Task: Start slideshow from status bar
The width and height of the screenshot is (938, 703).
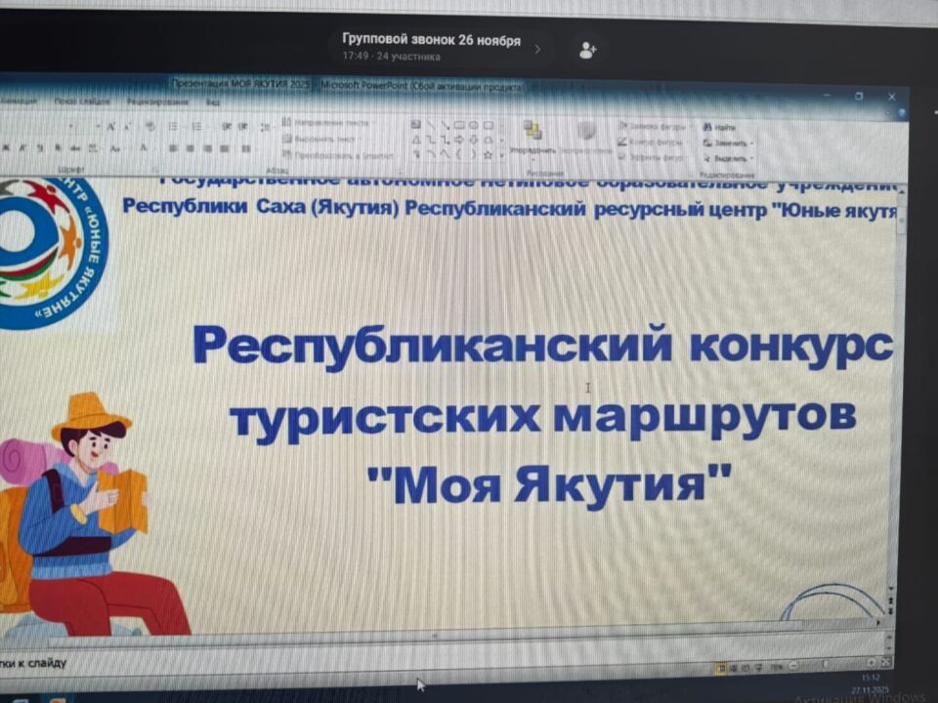Action: pyautogui.click(x=758, y=667)
